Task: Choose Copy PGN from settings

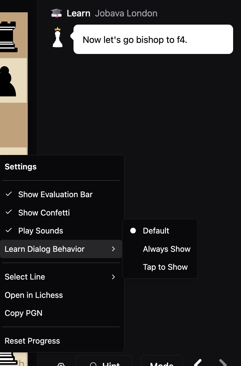Action: coord(61,313)
